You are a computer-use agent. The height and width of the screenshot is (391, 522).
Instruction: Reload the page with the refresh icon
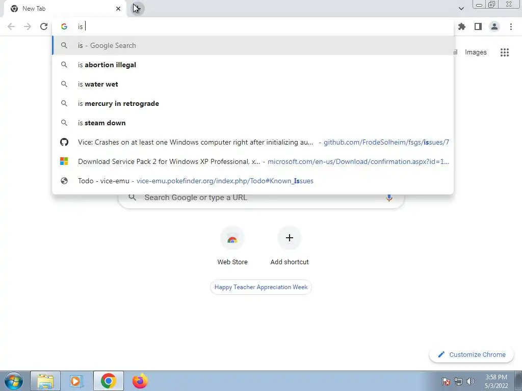(44, 26)
